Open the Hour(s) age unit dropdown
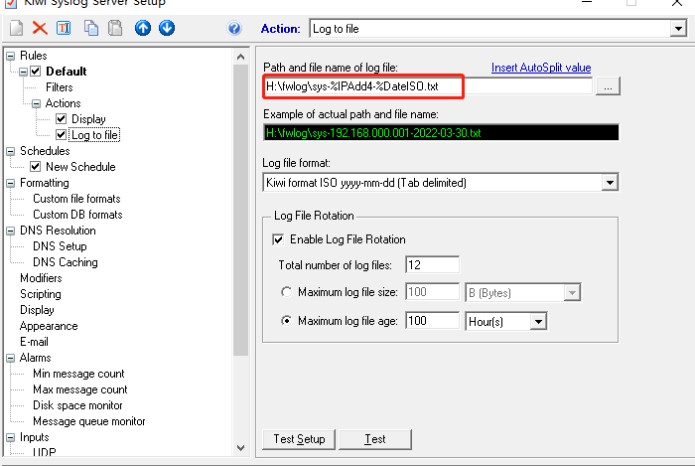695x466 pixels. click(x=538, y=322)
